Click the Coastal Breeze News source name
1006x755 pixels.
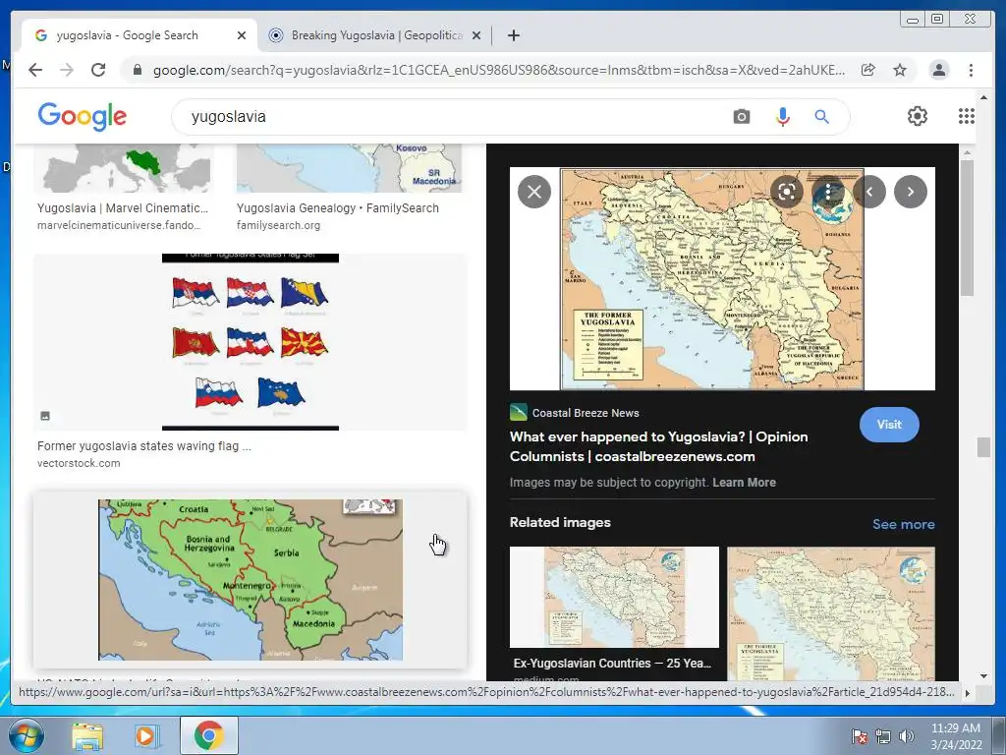(x=586, y=413)
